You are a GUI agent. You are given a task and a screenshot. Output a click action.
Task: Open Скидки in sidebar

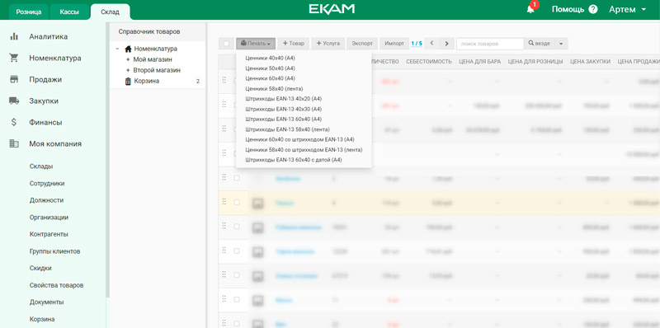click(x=40, y=268)
